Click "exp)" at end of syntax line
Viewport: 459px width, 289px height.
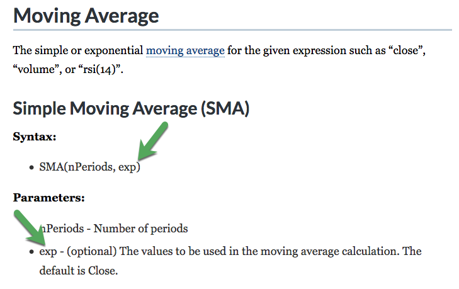click(130, 168)
